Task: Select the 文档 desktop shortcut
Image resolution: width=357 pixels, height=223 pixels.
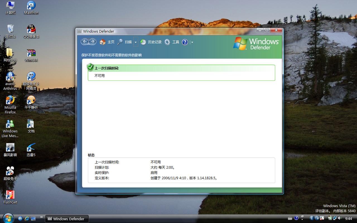Action: (x=31, y=126)
